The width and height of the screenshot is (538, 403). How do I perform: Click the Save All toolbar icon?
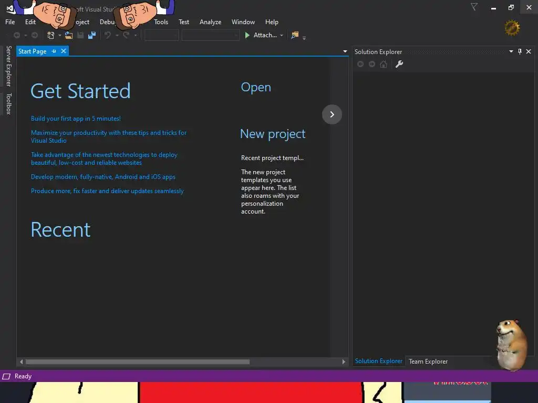point(91,35)
